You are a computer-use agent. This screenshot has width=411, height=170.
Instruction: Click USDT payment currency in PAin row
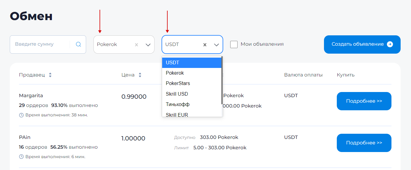291,137
